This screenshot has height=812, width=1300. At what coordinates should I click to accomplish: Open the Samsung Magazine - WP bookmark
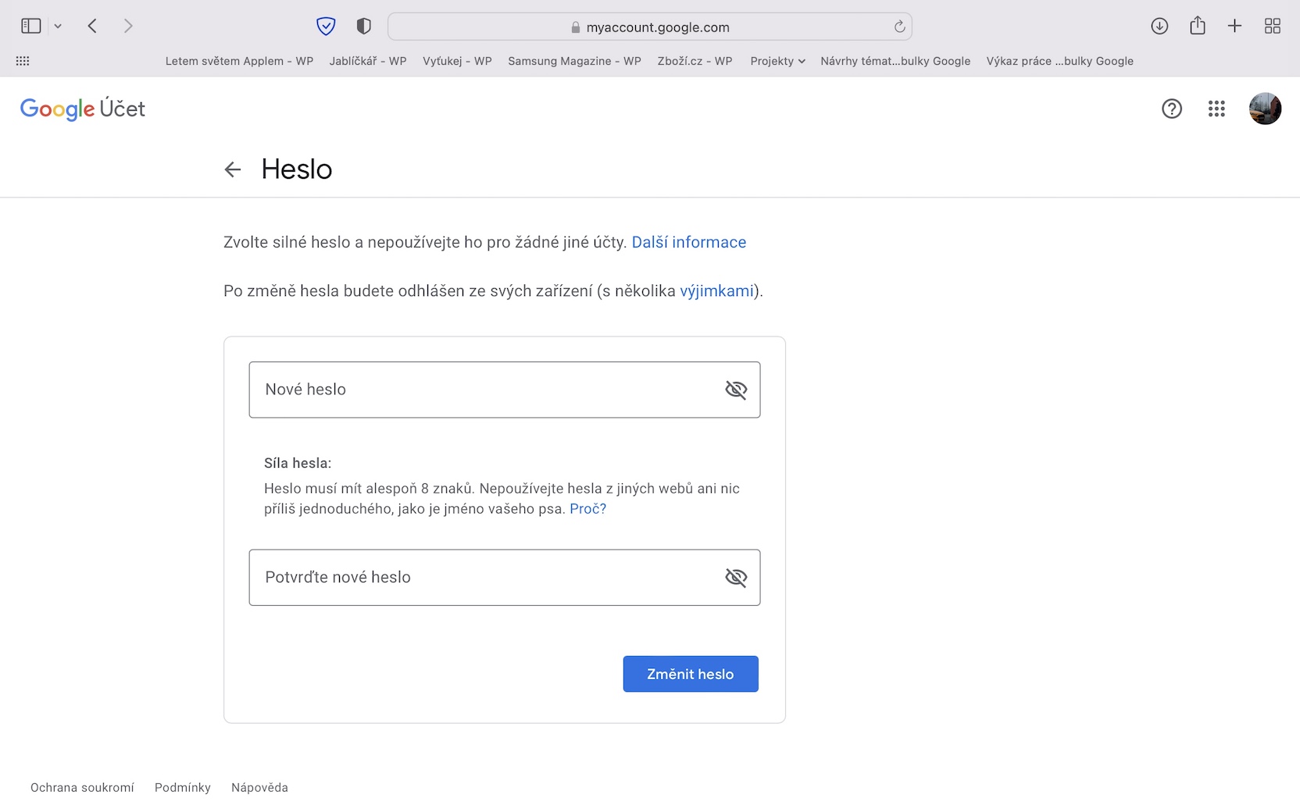(574, 61)
